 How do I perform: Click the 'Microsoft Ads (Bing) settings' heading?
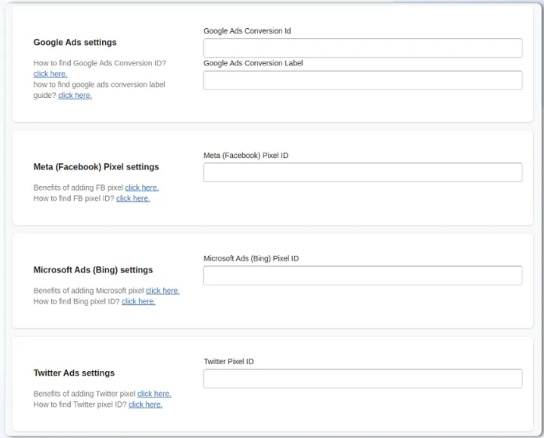tap(93, 270)
